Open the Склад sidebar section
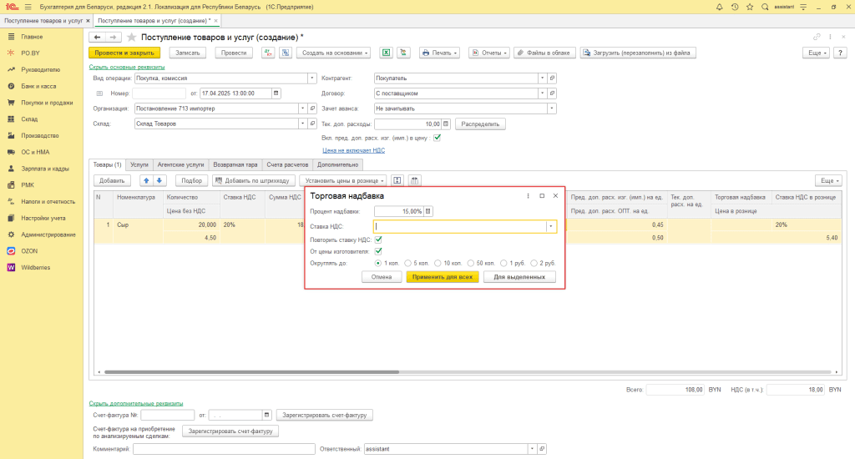 tap(29, 119)
